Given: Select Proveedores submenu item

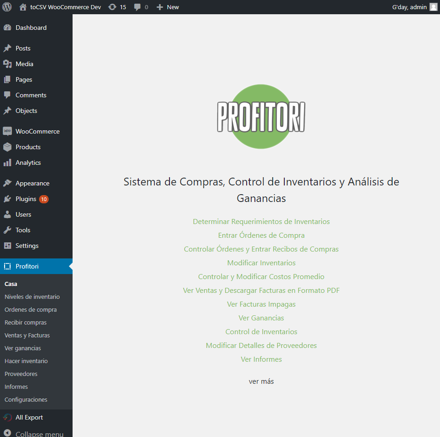Looking at the screenshot, I should 21,374.
